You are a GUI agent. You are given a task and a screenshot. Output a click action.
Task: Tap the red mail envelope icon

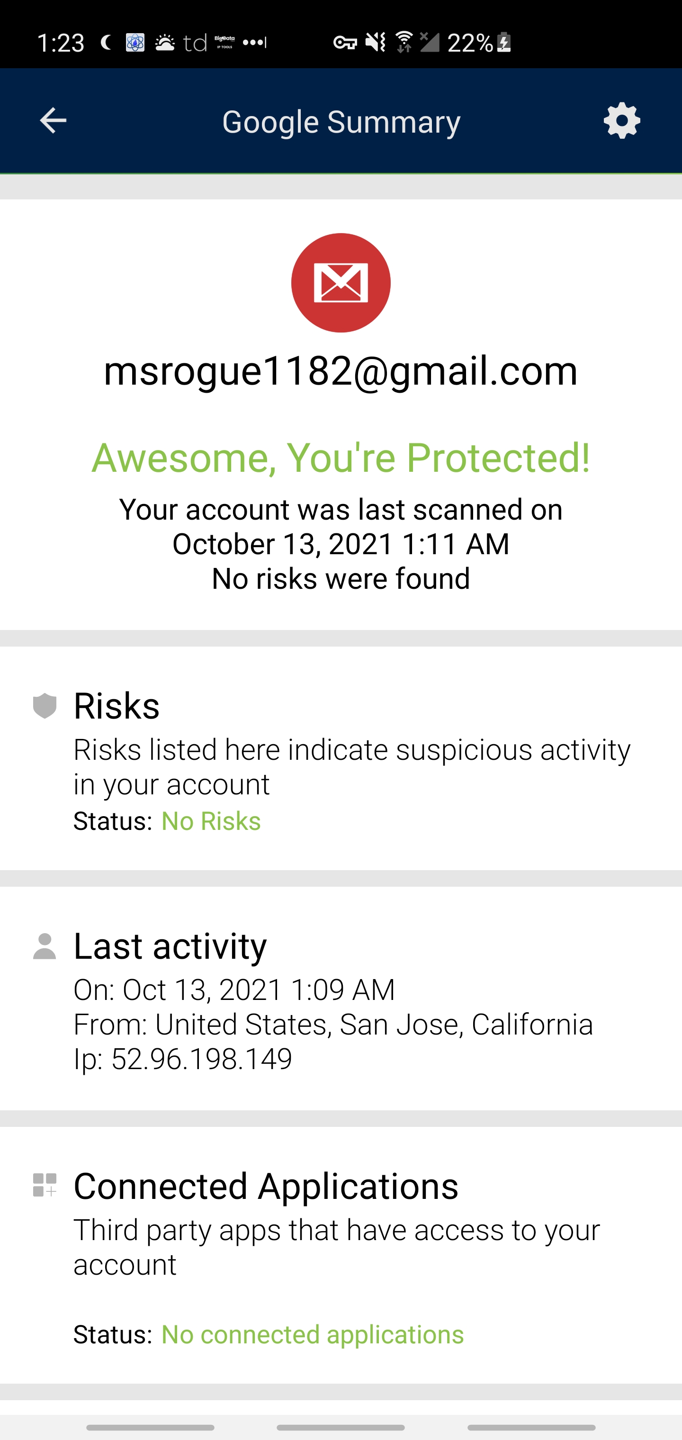[x=341, y=283]
